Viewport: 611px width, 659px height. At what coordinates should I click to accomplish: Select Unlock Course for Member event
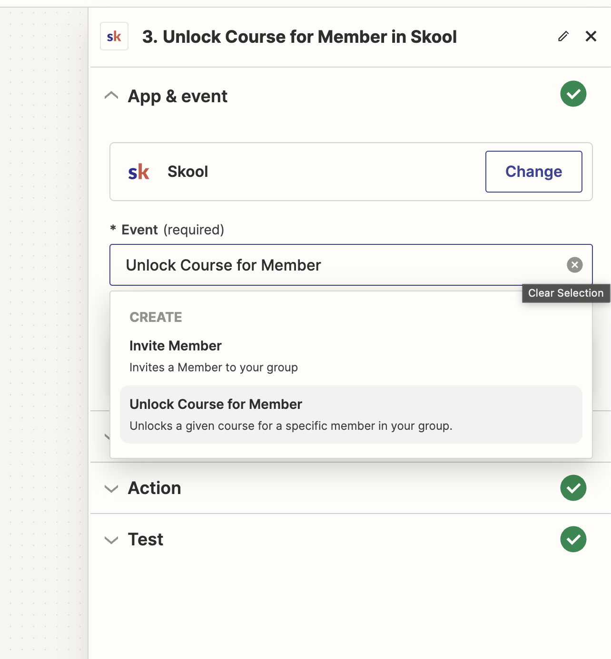pos(216,404)
